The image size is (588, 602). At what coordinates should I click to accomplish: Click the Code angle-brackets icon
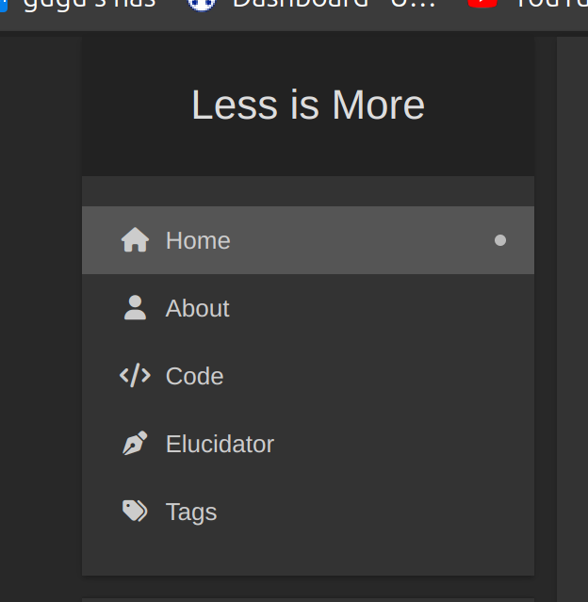click(x=135, y=376)
